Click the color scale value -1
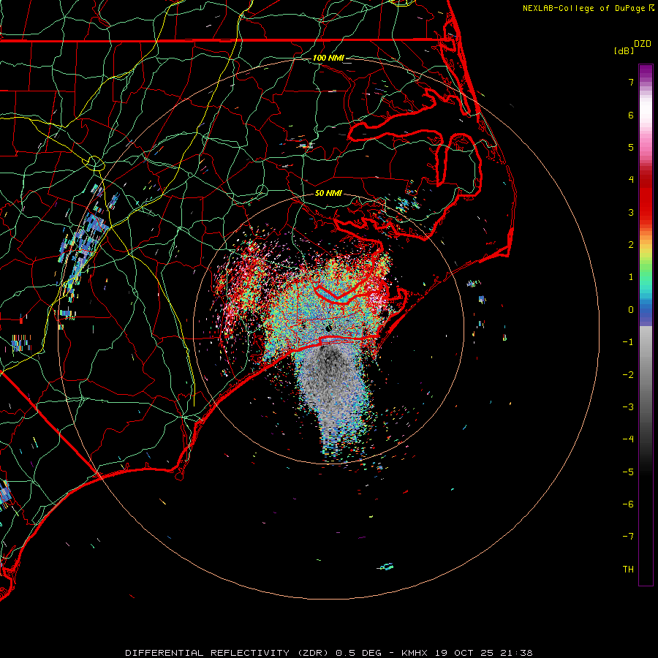658x658 pixels. click(x=628, y=342)
